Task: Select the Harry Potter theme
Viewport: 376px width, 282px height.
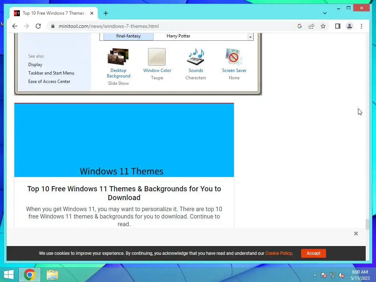Action: 178,36
